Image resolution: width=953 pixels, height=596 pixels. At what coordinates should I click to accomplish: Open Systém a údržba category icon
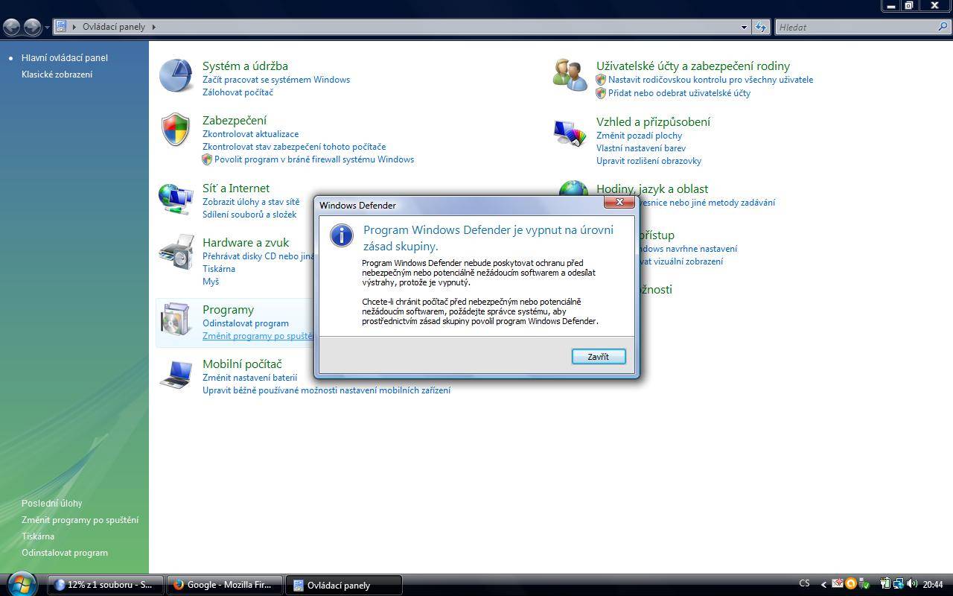(176, 76)
